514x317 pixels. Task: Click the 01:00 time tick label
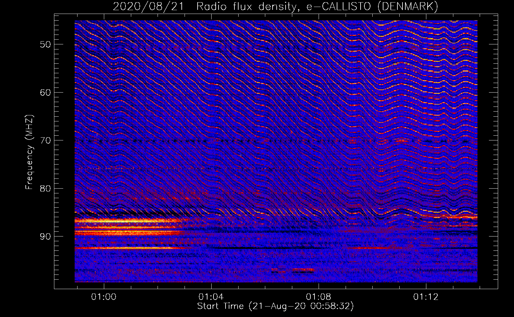click(104, 297)
